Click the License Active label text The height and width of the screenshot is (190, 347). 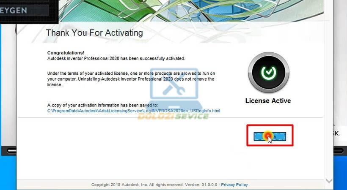(268, 101)
